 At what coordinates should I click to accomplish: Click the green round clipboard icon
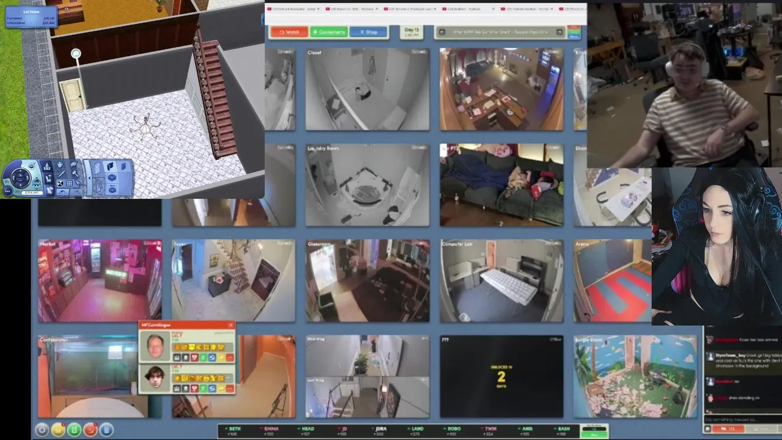(x=73, y=430)
